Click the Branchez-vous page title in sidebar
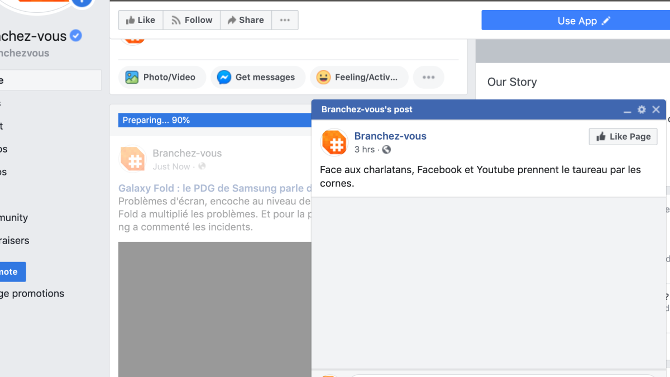This screenshot has width=670, height=377. click(33, 36)
